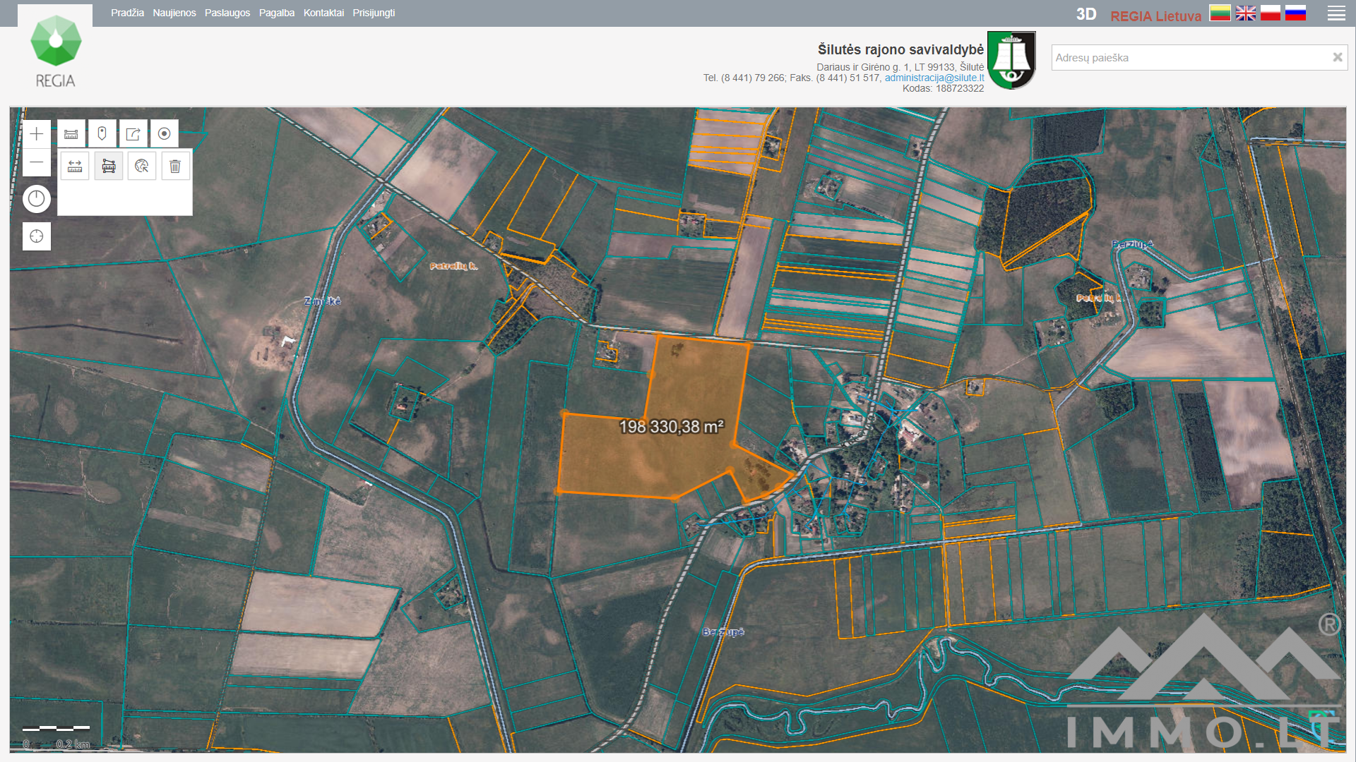1356x762 pixels.
Task: Delete measurements with the trash icon
Action: pos(175,167)
